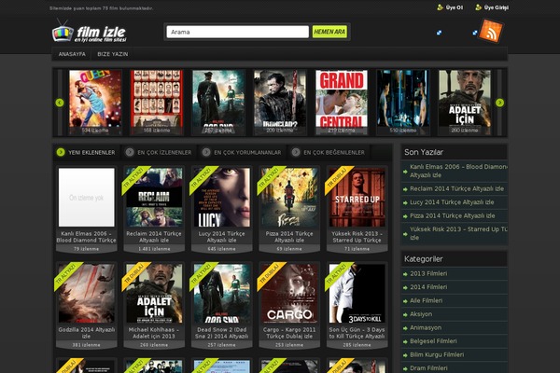
Task: Click the film izle TV logo
Action: 89,32
